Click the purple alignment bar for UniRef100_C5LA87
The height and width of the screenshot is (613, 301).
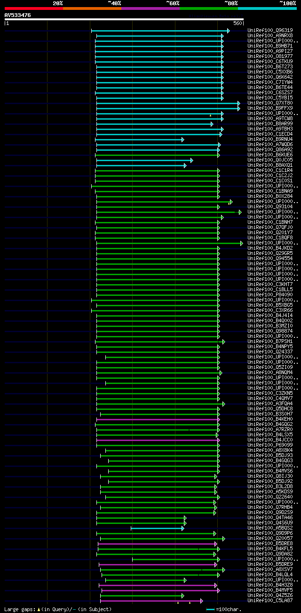[151, 601]
